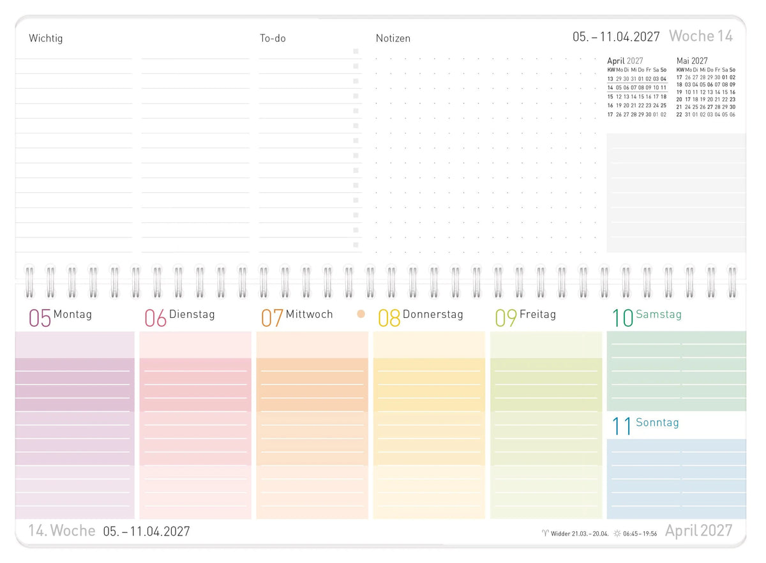Viewport: 766px width, 563px height.
Task: Click the 07 Mittwoch day header
Action: [x=297, y=317]
